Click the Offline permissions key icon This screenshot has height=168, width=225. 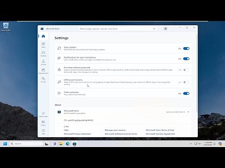[59, 82]
